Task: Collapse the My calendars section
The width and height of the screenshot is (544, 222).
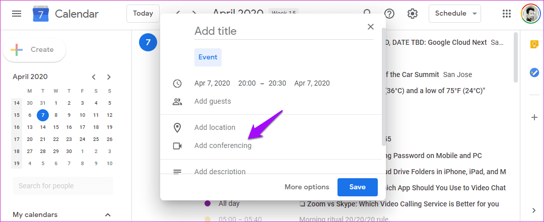Action: [107, 215]
